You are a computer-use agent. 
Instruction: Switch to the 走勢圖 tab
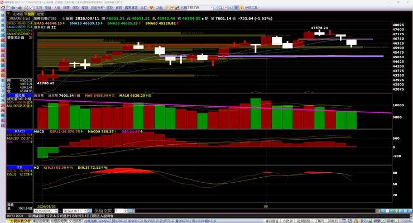17,14
